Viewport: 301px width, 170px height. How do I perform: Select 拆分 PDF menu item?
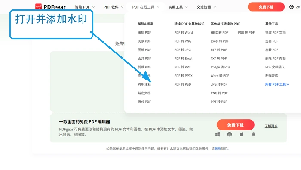[x=144, y=102]
